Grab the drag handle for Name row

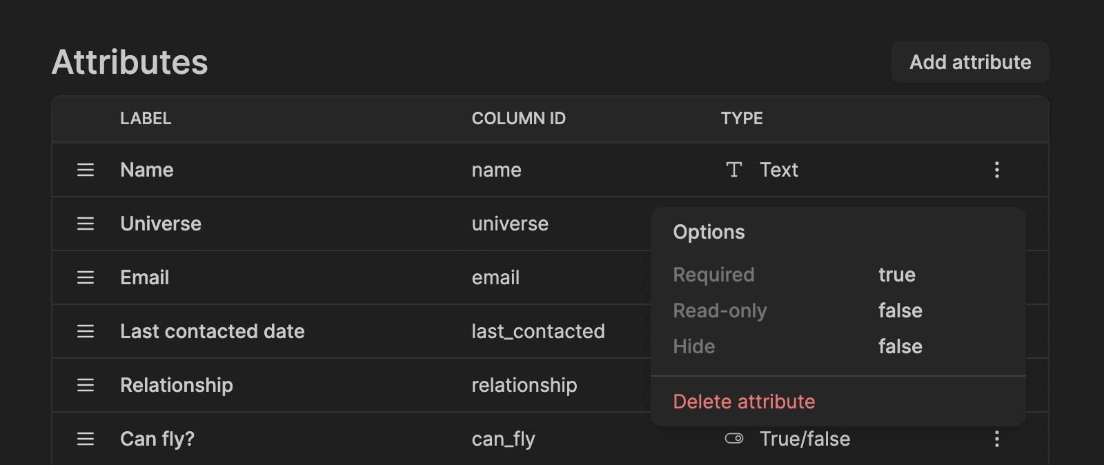86,170
